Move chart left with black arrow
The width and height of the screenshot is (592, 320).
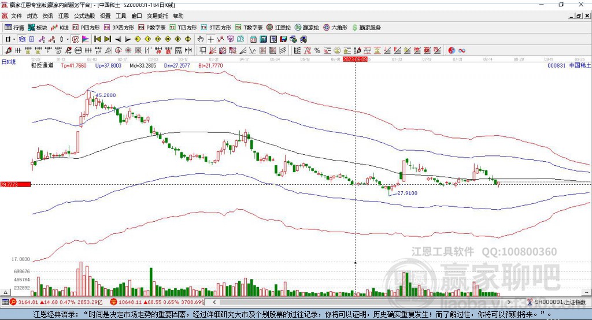pyautogui.click(x=118, y=39)
